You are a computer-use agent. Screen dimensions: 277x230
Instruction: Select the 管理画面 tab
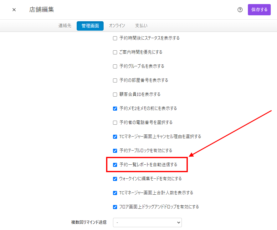[x=90, y=26]
